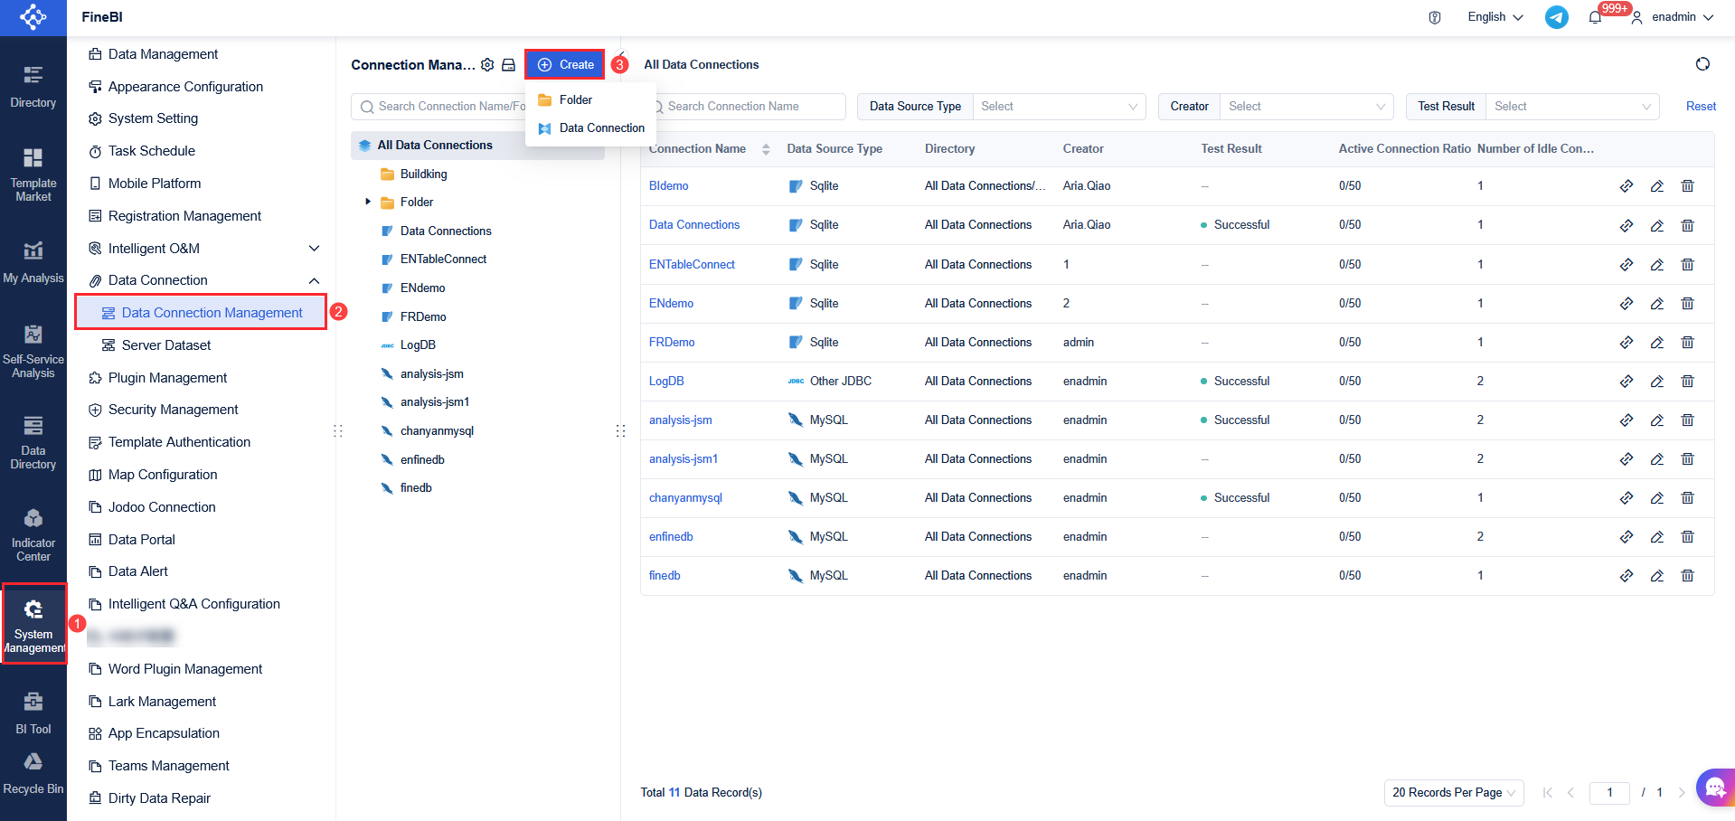Reset the filters
The image size is (1735, 821).
[x=1701, y=107]
